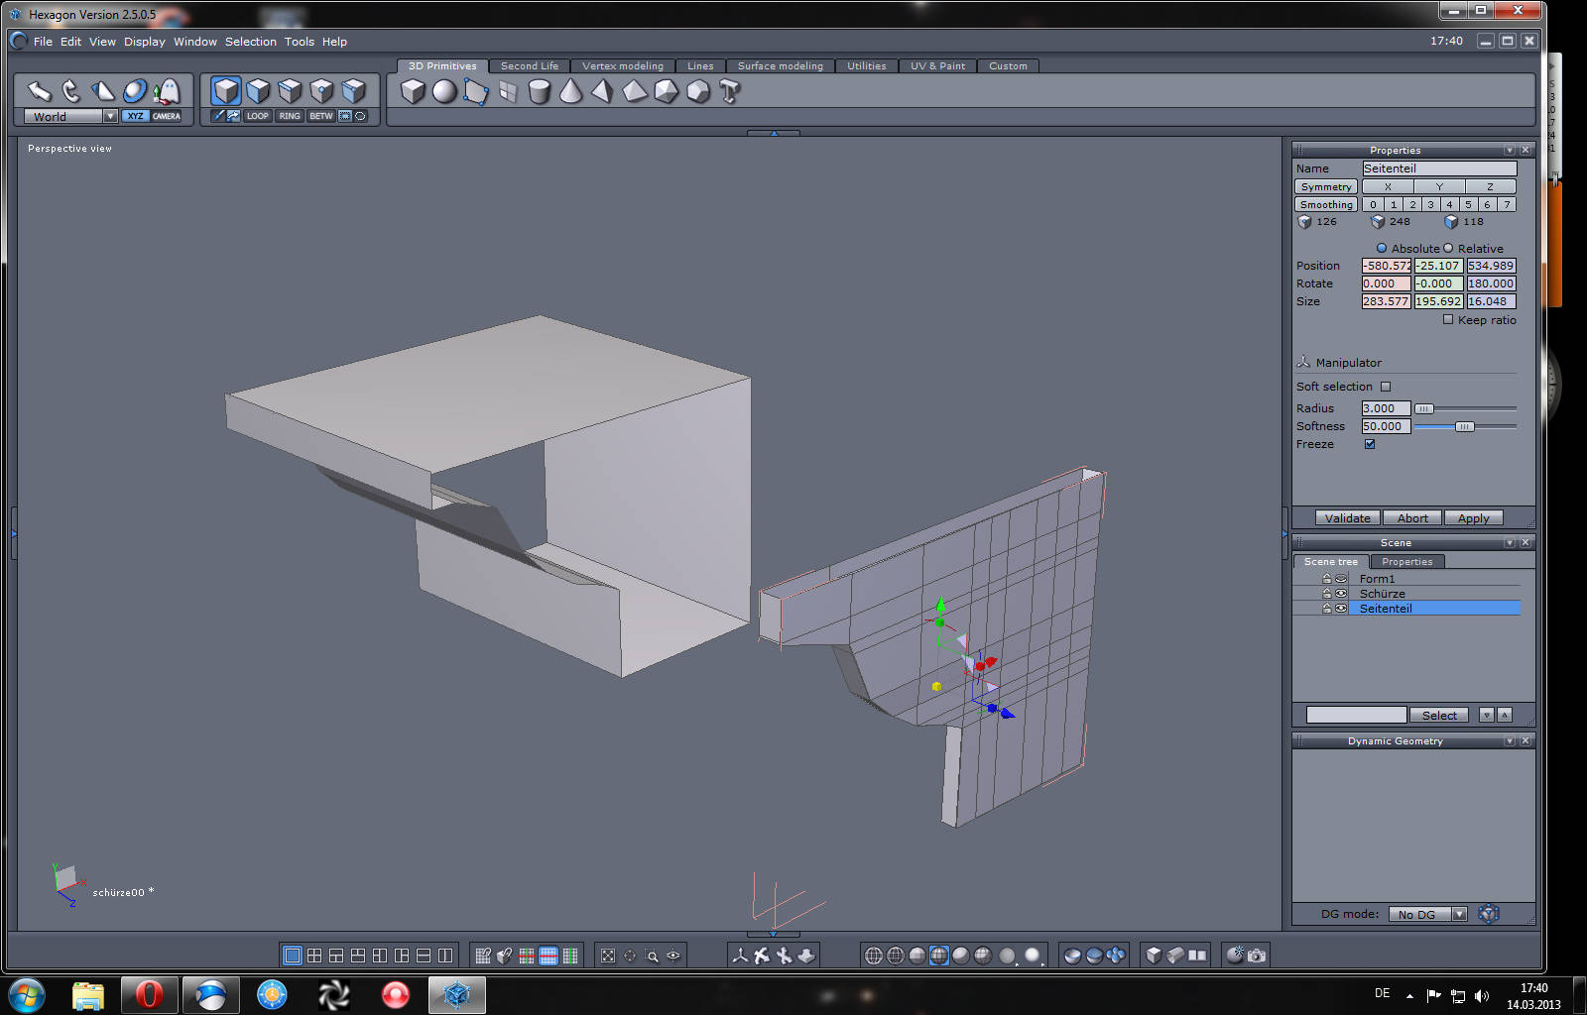1587x1015 pixels.
Task: Click the 3D text primitive icon
Action: 730,92
